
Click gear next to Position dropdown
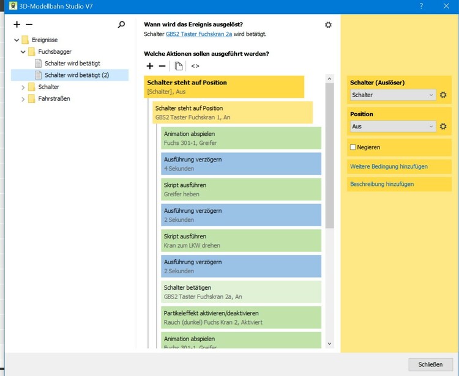pos(443,126)
